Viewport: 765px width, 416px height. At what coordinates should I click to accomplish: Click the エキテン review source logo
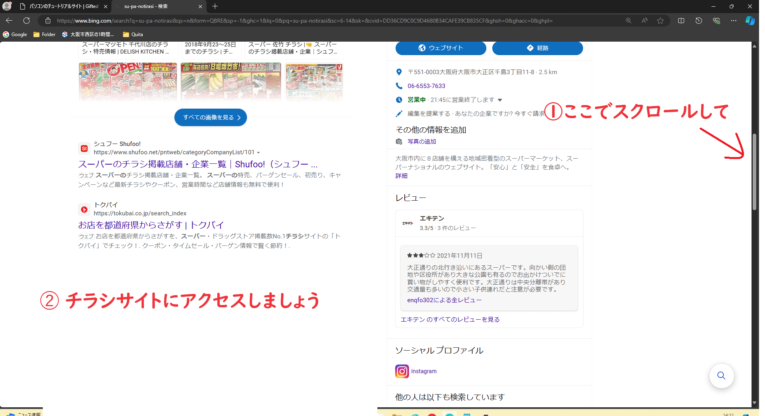[407, 223]
